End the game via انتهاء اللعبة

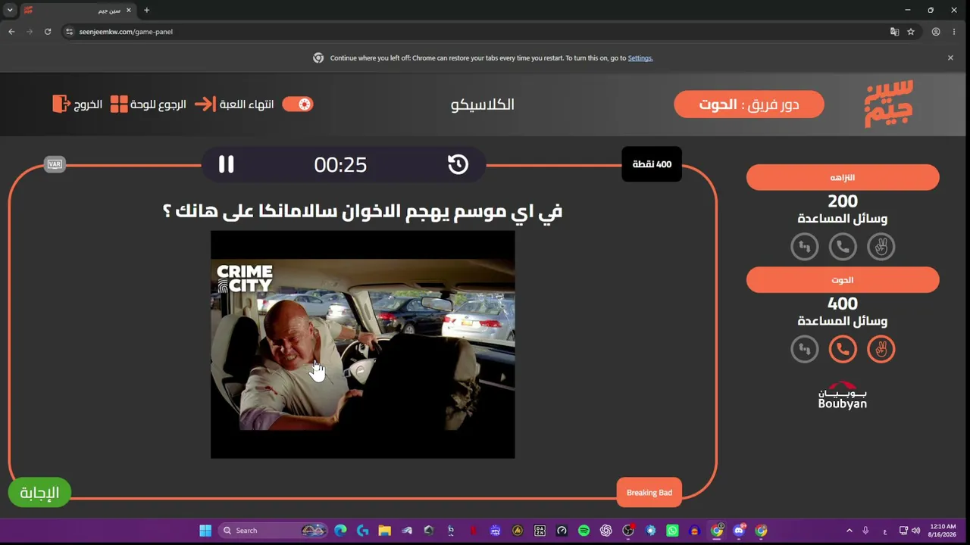coord(235,104)
